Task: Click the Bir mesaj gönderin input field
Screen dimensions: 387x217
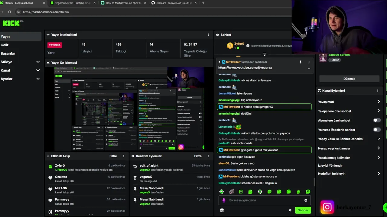Action: (x=265, y=200)
